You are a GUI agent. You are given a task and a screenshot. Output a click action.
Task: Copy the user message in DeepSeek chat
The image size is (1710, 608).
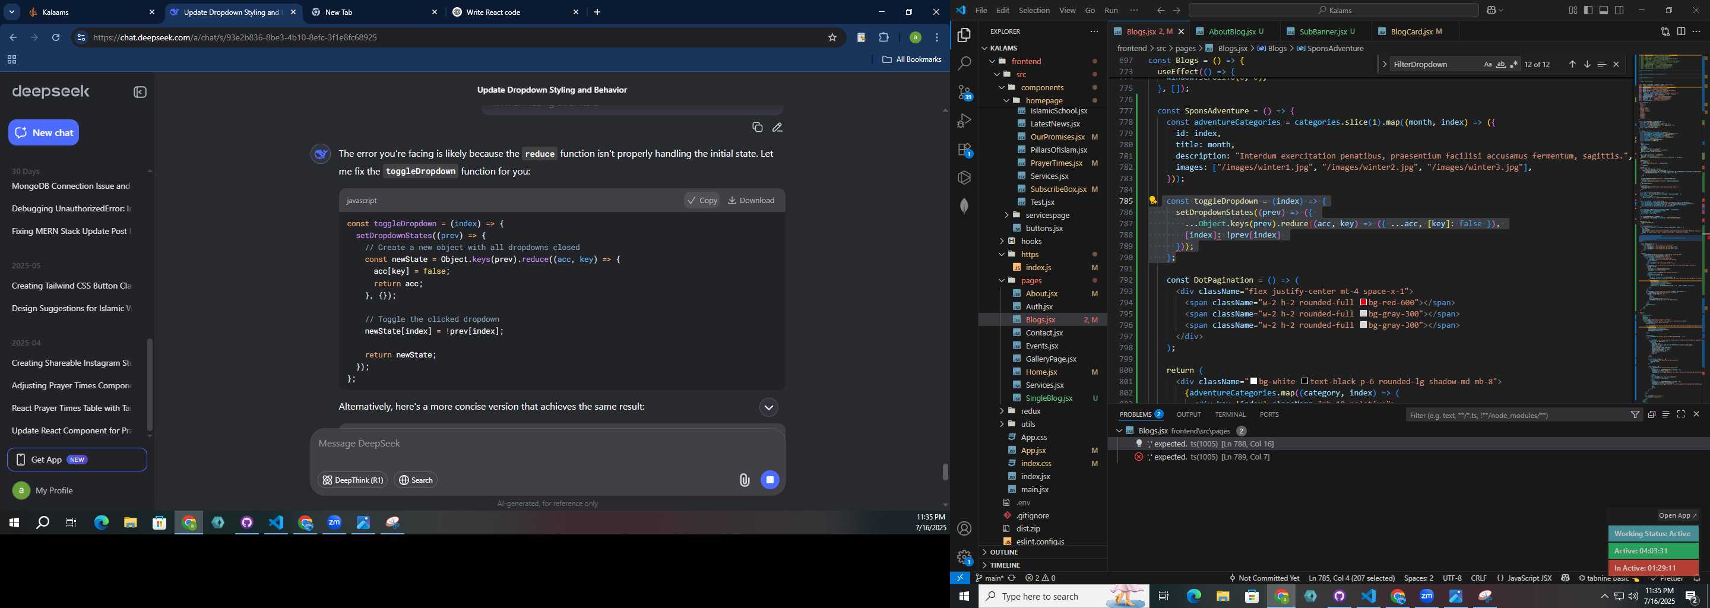[x=757, y=128]
